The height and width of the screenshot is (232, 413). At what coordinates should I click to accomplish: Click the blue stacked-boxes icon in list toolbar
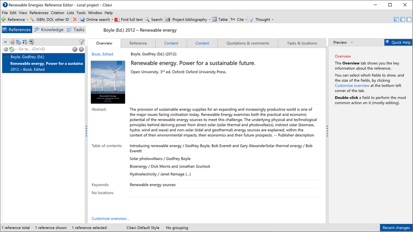coord(18,42)
